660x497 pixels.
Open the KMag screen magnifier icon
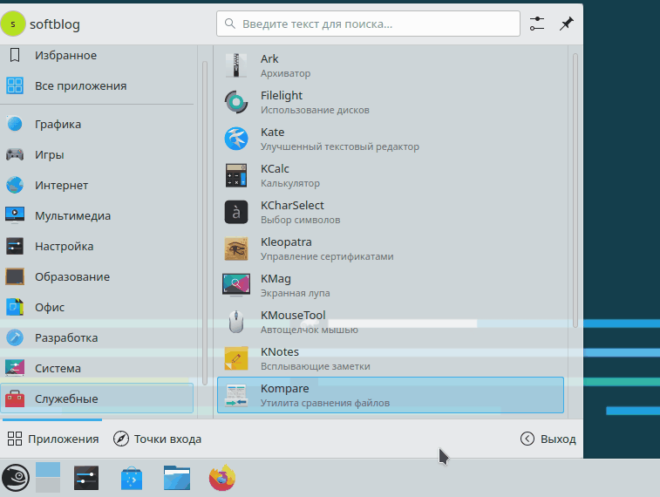(x=236, y=285)
